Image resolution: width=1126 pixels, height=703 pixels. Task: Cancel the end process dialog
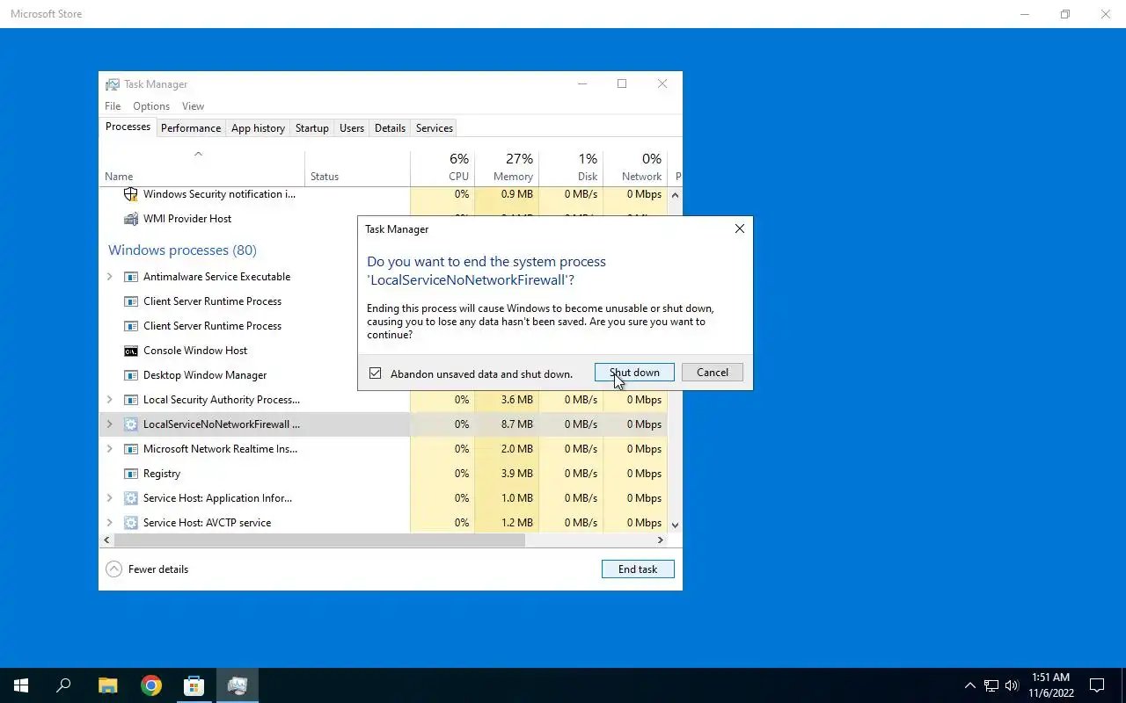pos(713,373)
